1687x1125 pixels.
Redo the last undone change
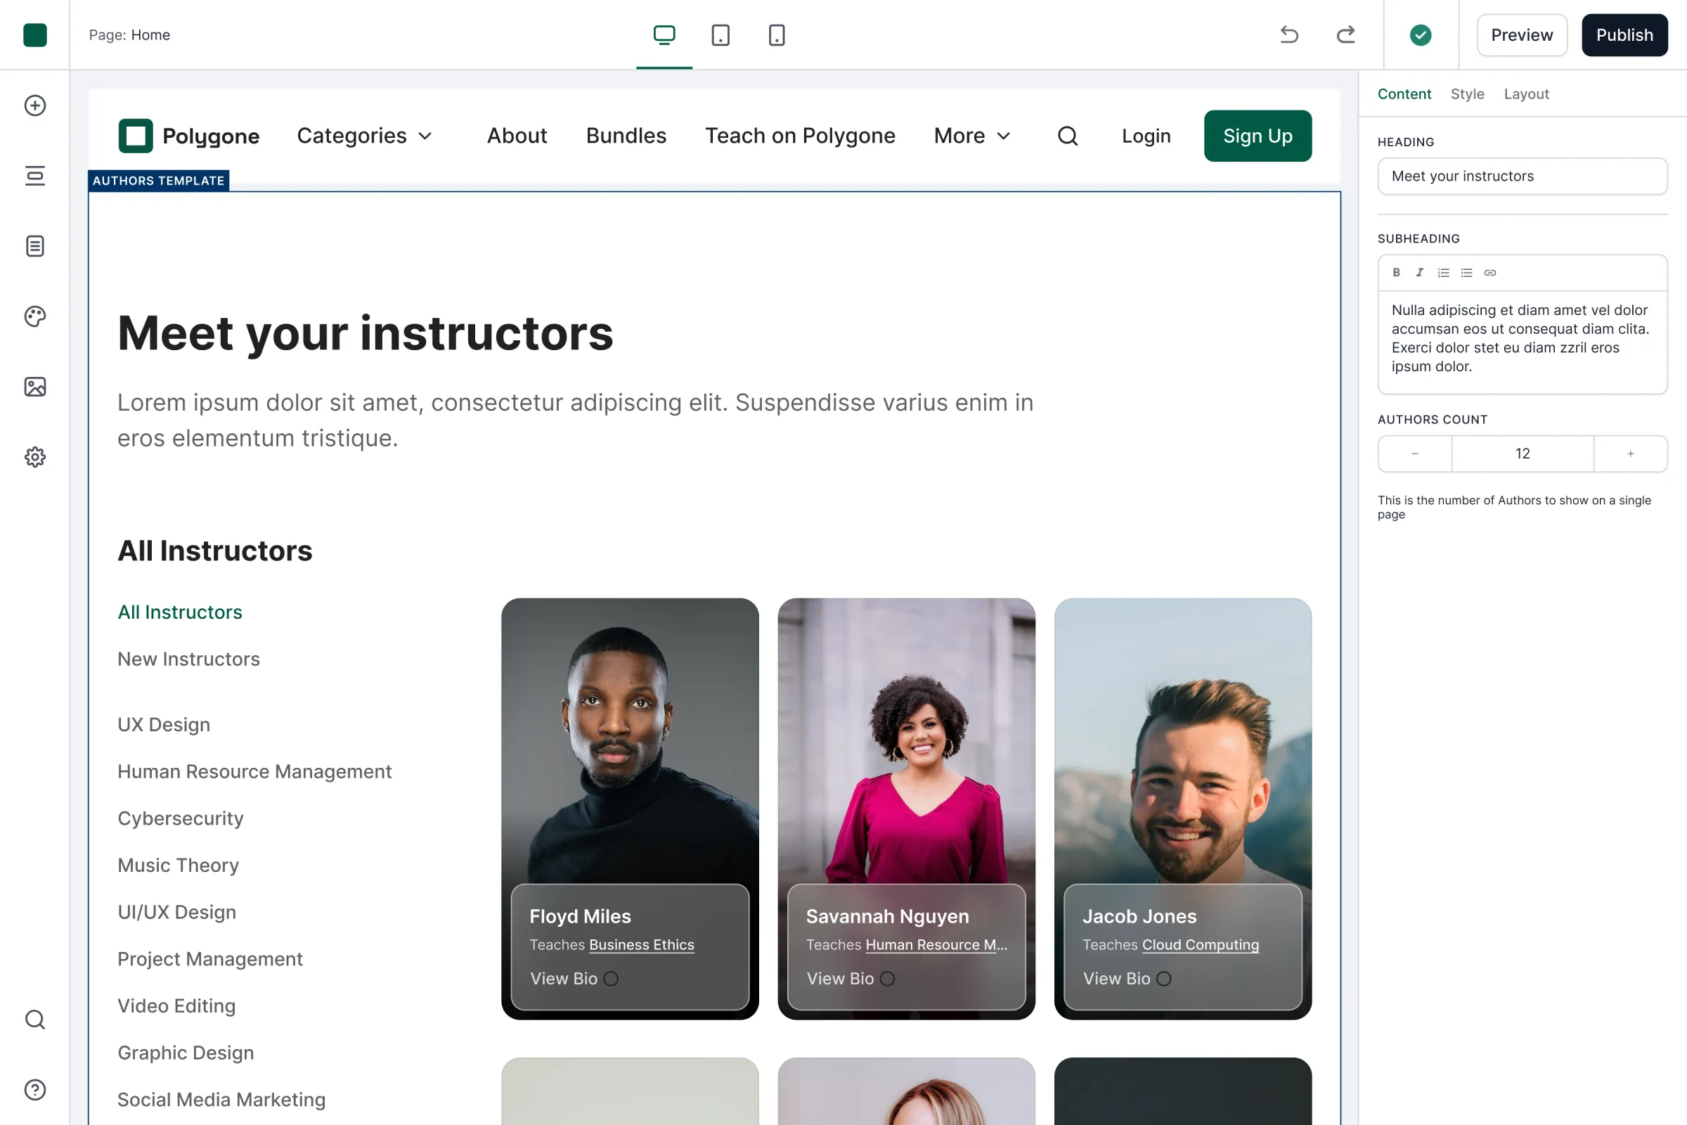pyautogui.click(x=1345, y=34)
